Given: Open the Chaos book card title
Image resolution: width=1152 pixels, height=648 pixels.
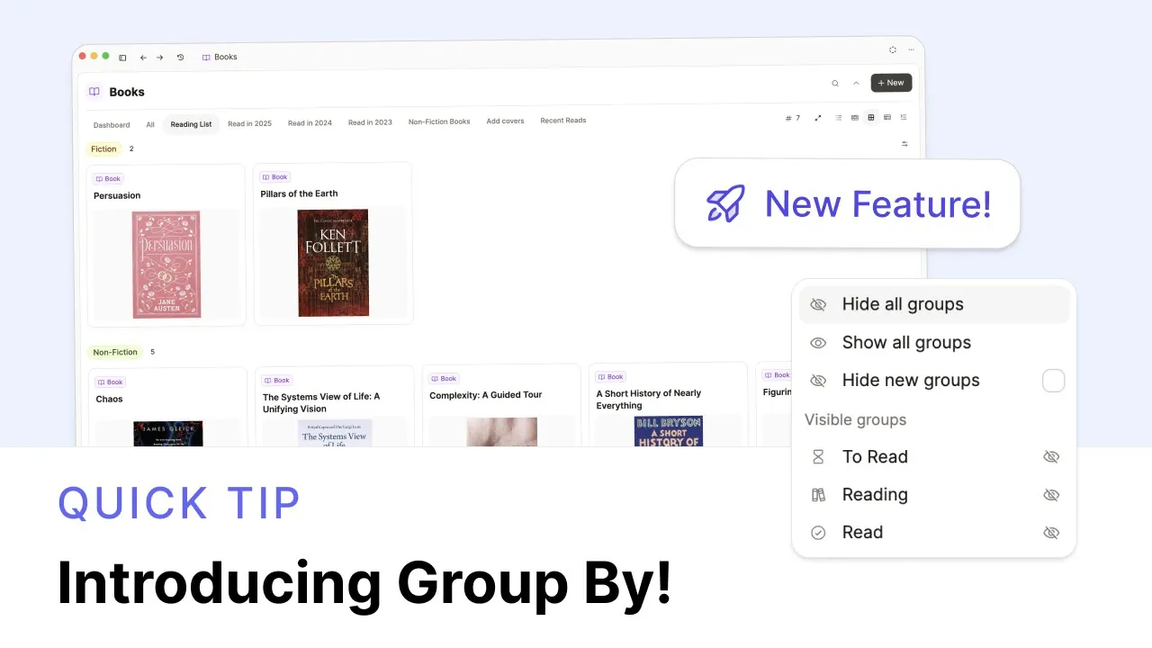Looking at the screenshot, I should pyautogui.click(x=109, y=400).
